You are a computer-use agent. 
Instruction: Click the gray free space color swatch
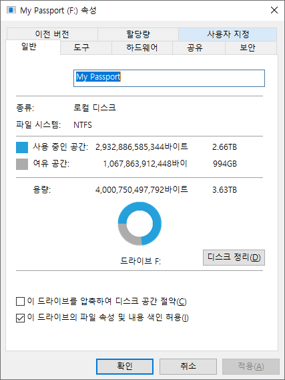pos(22,164)
